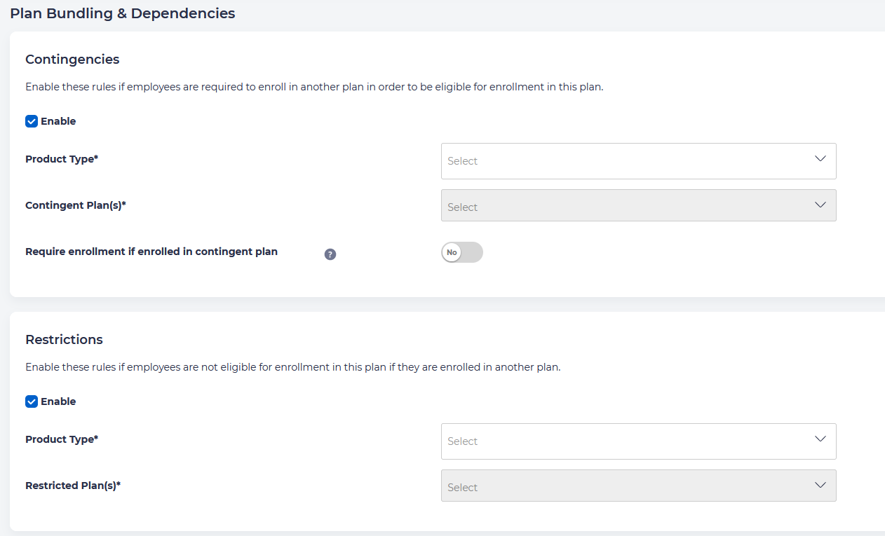The height and width of the screenshot is (536, 885).
Task: Click the Require enrollment if enrolled label
Action: point(151,252)
